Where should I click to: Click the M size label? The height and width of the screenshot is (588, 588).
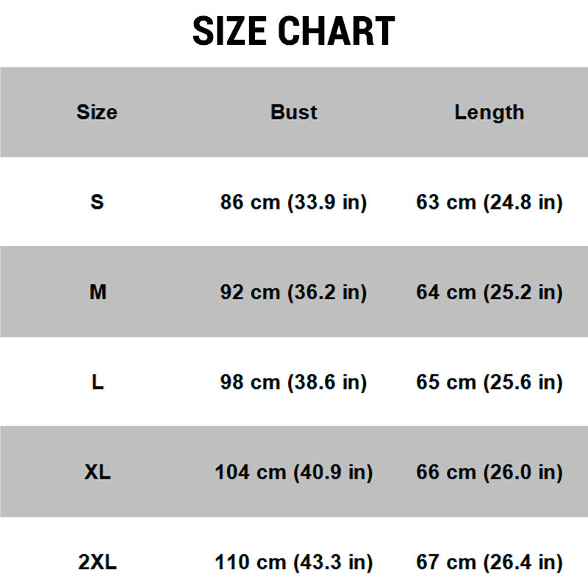click(x=98, y=293)
